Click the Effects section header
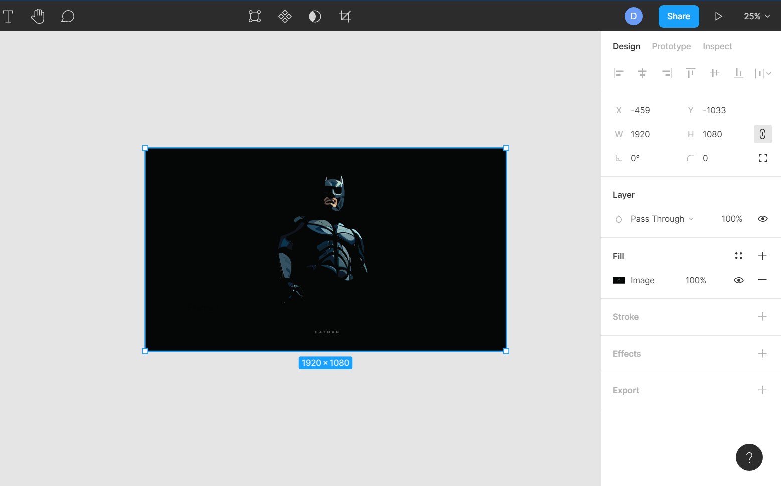Screen dimensions: 781x486 pos(627,354)
